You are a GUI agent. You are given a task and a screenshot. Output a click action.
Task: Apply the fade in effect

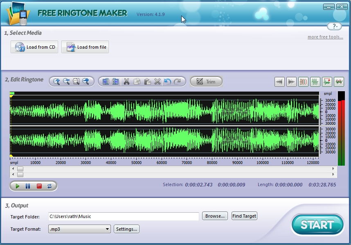[x=279, y=82]
